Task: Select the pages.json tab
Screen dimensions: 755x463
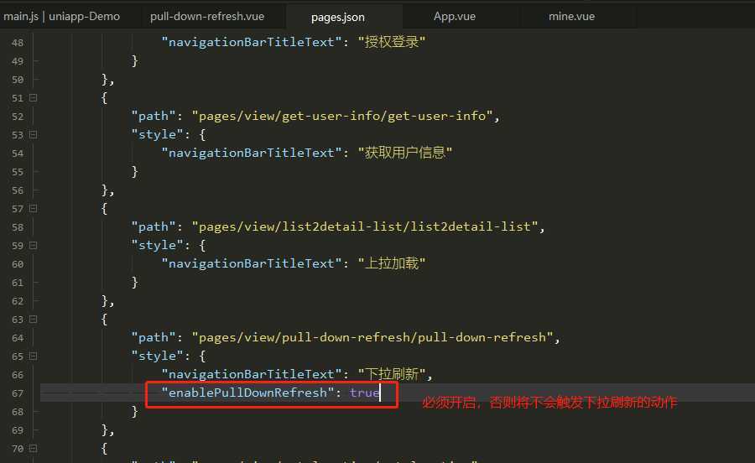Action: pyautogui.click(x=337, y=18)
